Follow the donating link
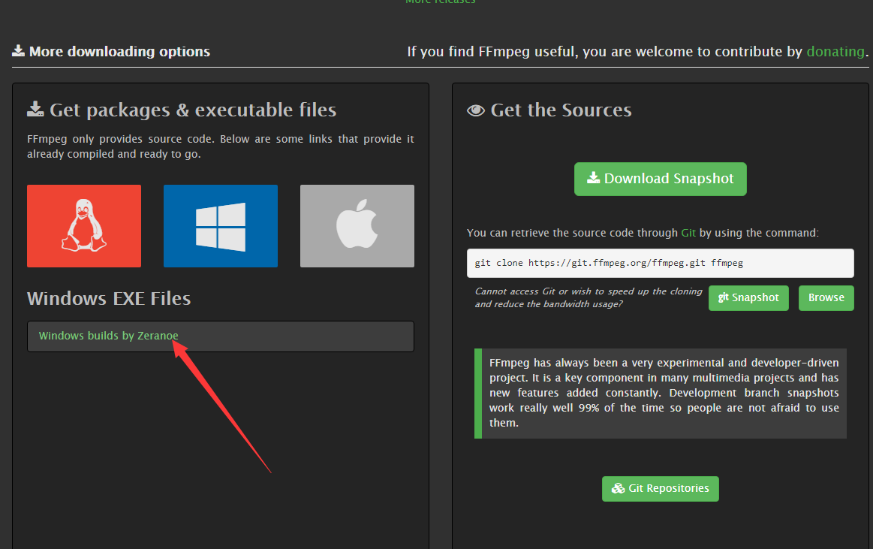The image size is (873, 549). point(835,52)
